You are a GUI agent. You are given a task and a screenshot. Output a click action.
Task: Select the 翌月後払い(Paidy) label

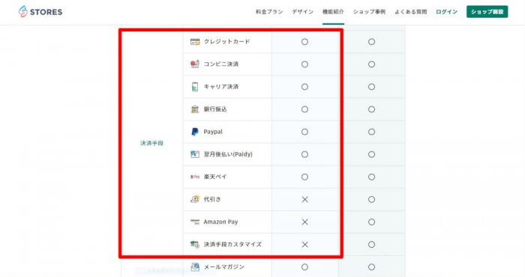tap(228, 154)
